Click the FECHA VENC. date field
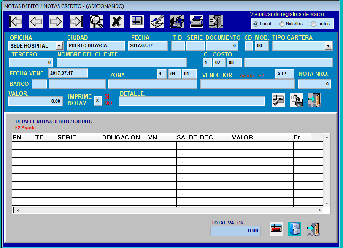Screen dimensions: 343x248 pos(68,73)
